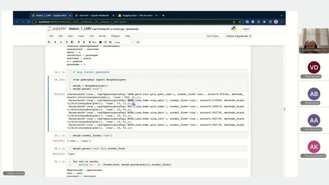The width and height of the screenshot is (329, 185).
Task: Open the Cell menu
Action: tap(92, 36)
